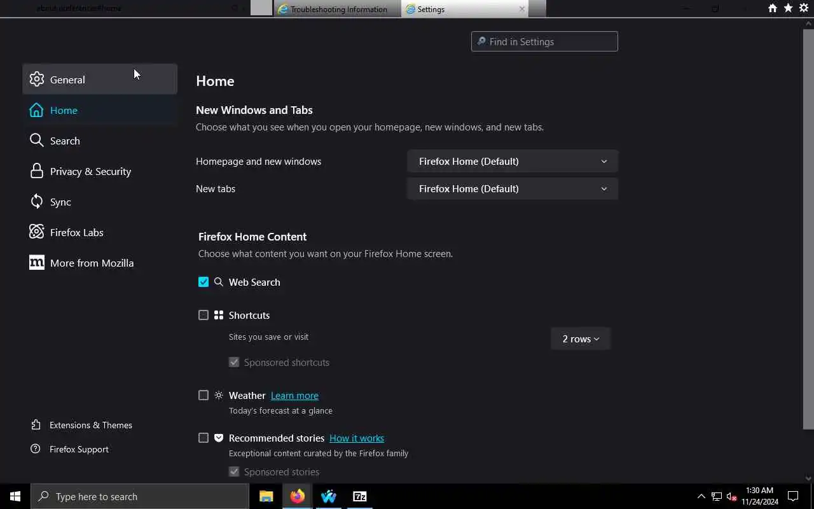Click the Recommended stories Pocket icon
The width and height of the screenshot is (814, 509).
219,438
